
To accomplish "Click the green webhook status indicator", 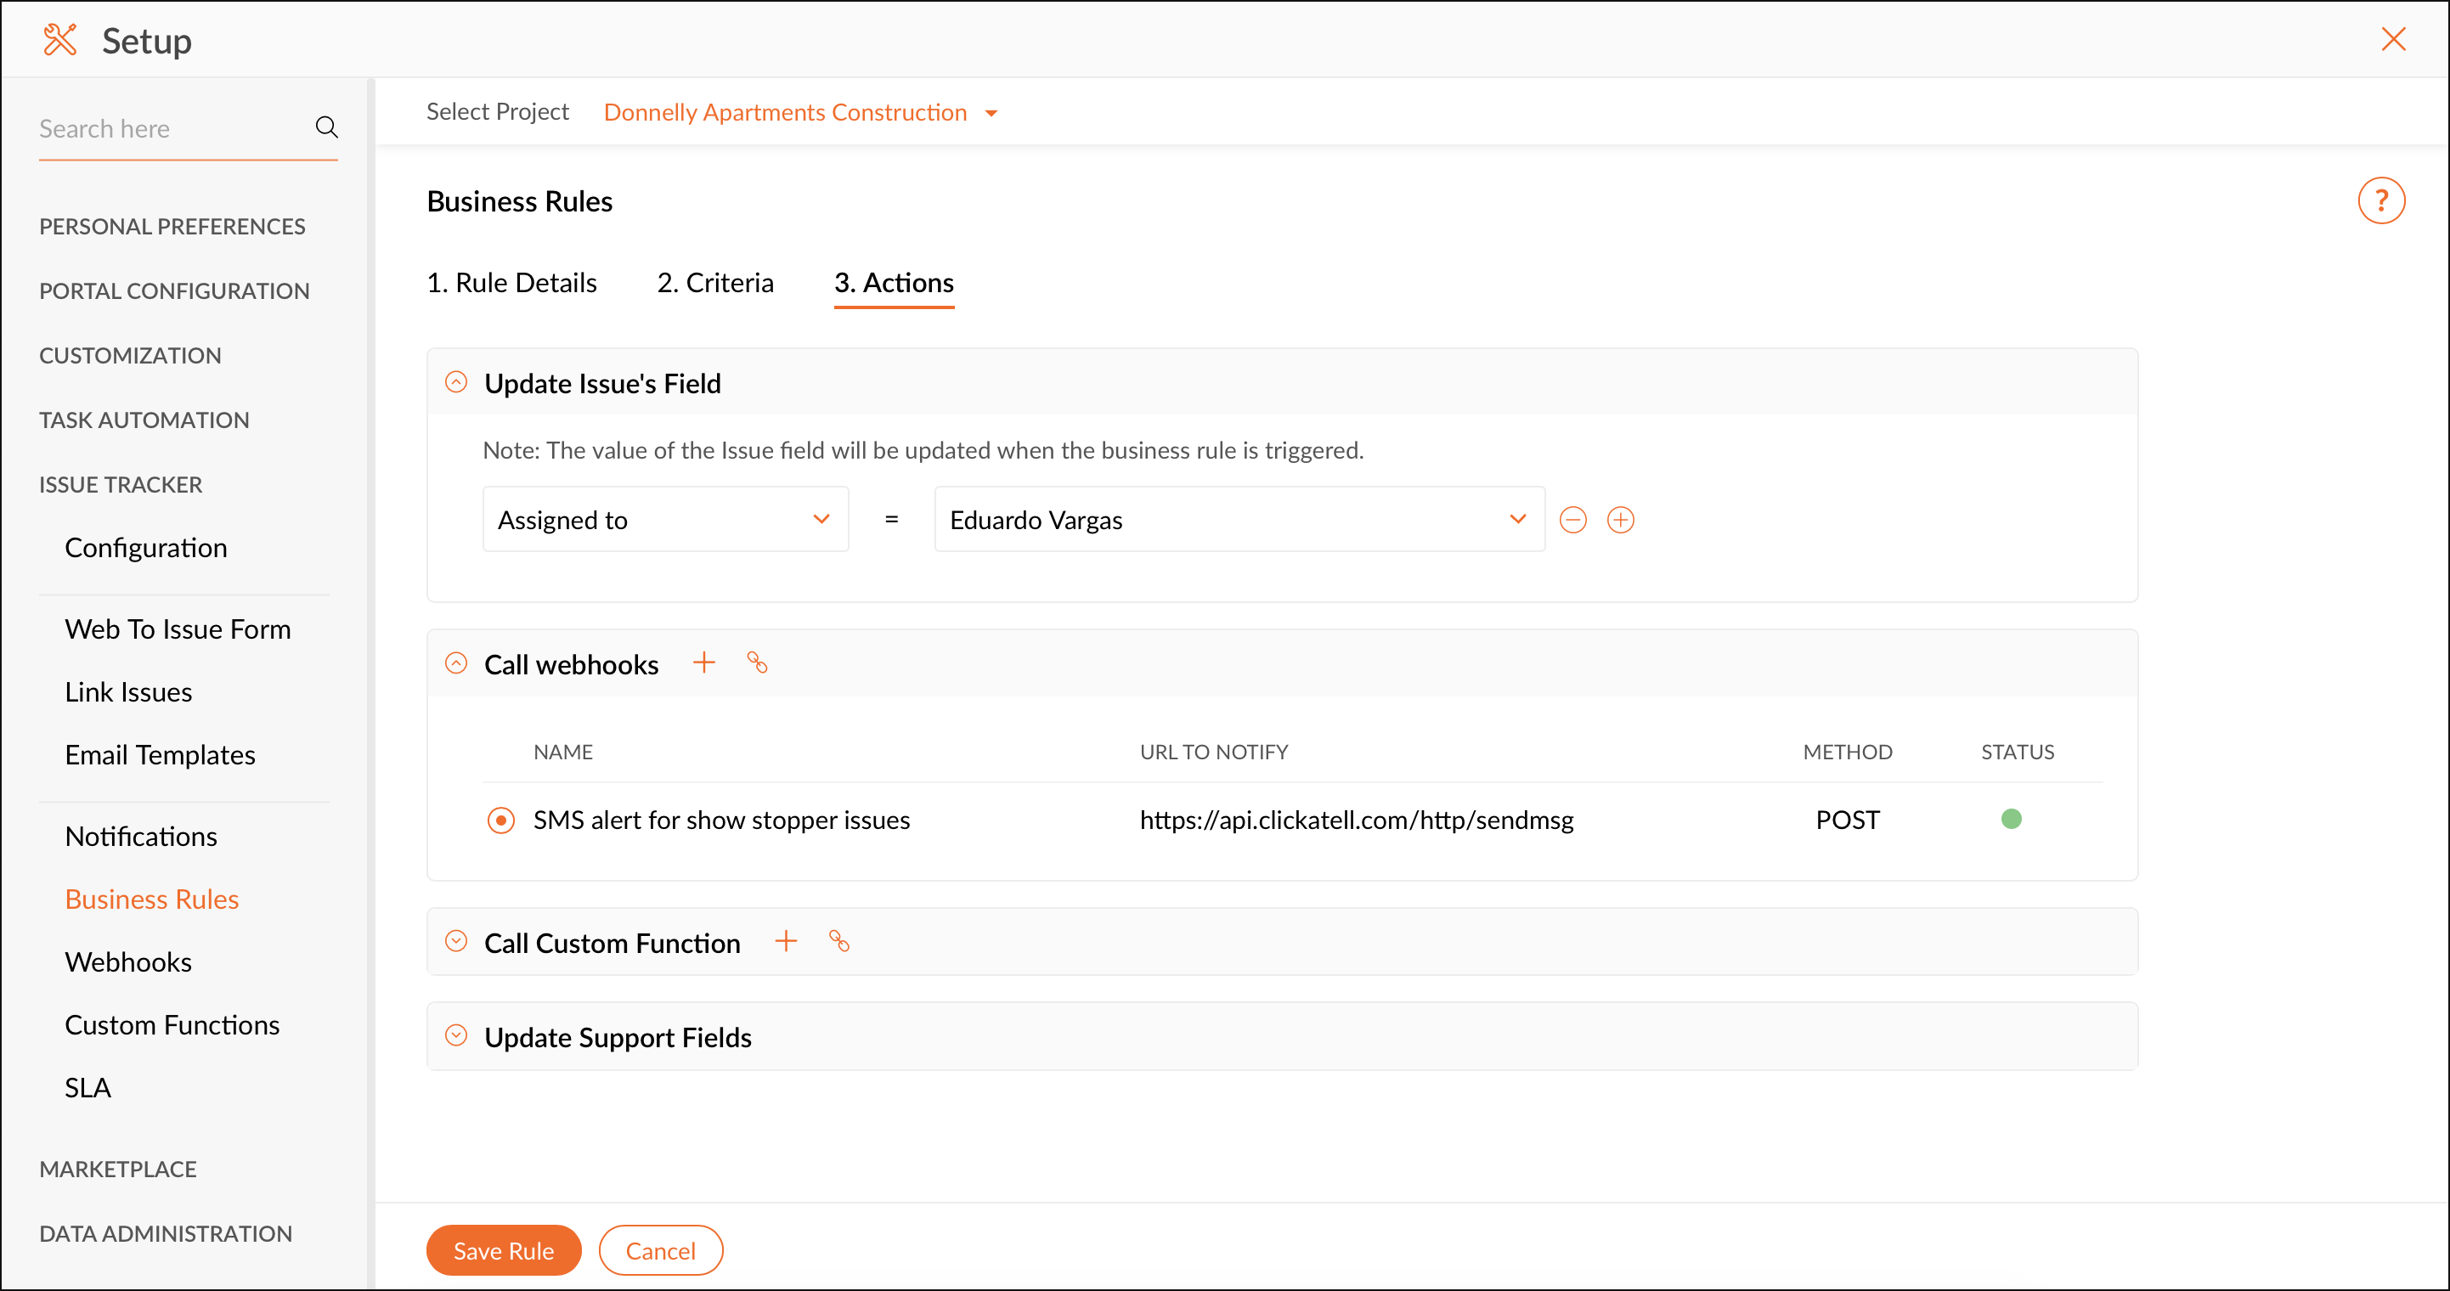I will click(2011, 819).
